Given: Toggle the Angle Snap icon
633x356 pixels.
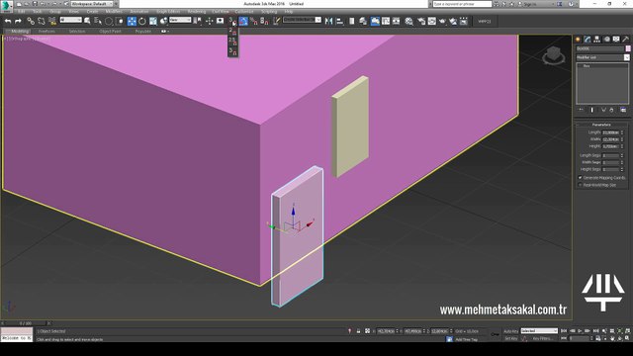Looking at the screenshot, I should 243,21.
